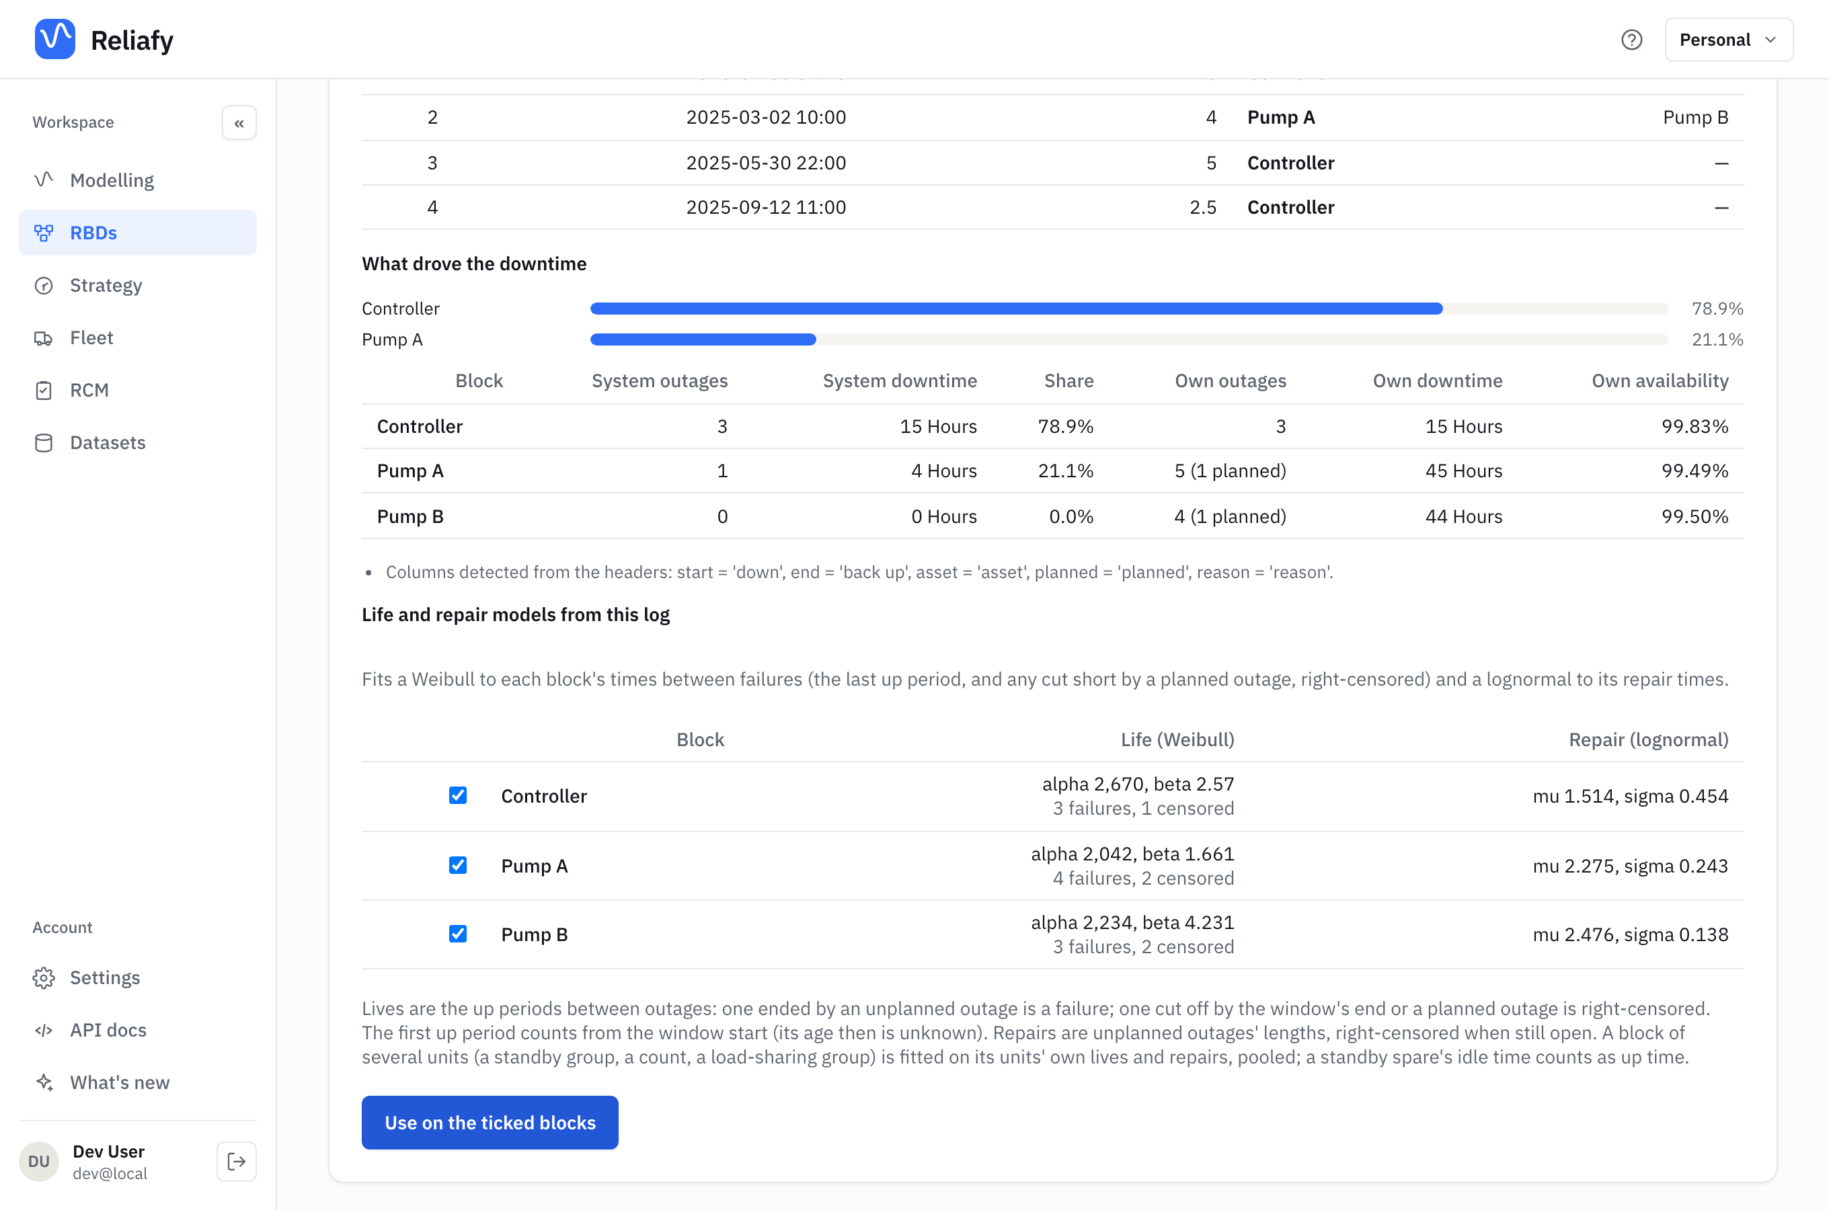Viewport: 1829px width, 1210px height.
Task: Click the RBDs block diagram icon
Action: coord(44,233)
